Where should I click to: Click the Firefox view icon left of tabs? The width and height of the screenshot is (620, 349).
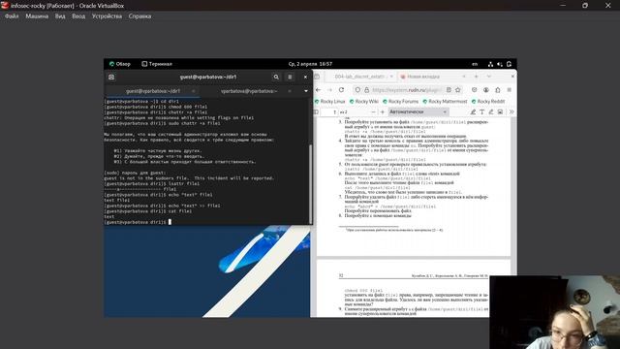pyautogui.click(x=317, y=77)
